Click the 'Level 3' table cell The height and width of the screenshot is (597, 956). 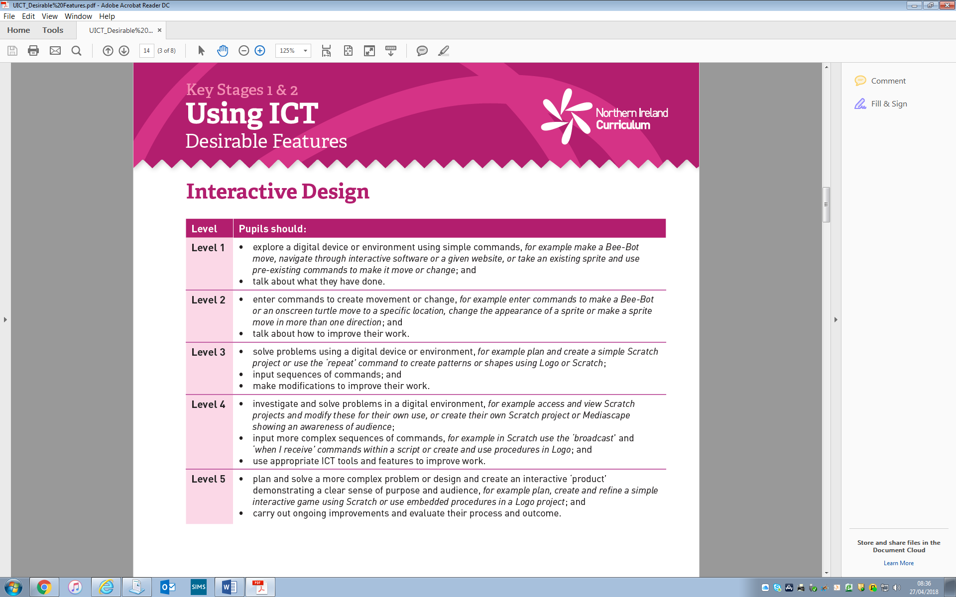tap(209, 369)
